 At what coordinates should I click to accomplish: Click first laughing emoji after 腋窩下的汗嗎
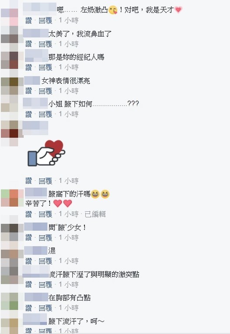pos(95,194)
